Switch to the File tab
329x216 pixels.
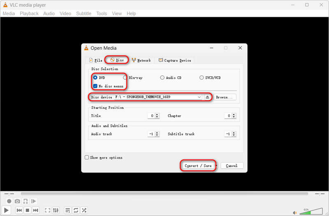click(96, 60)
